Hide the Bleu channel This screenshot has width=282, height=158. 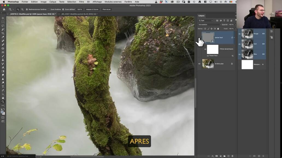tap(239, 54)
